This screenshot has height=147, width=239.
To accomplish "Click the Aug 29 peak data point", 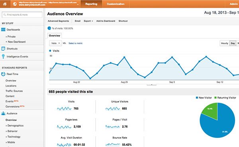I will 124,57.
